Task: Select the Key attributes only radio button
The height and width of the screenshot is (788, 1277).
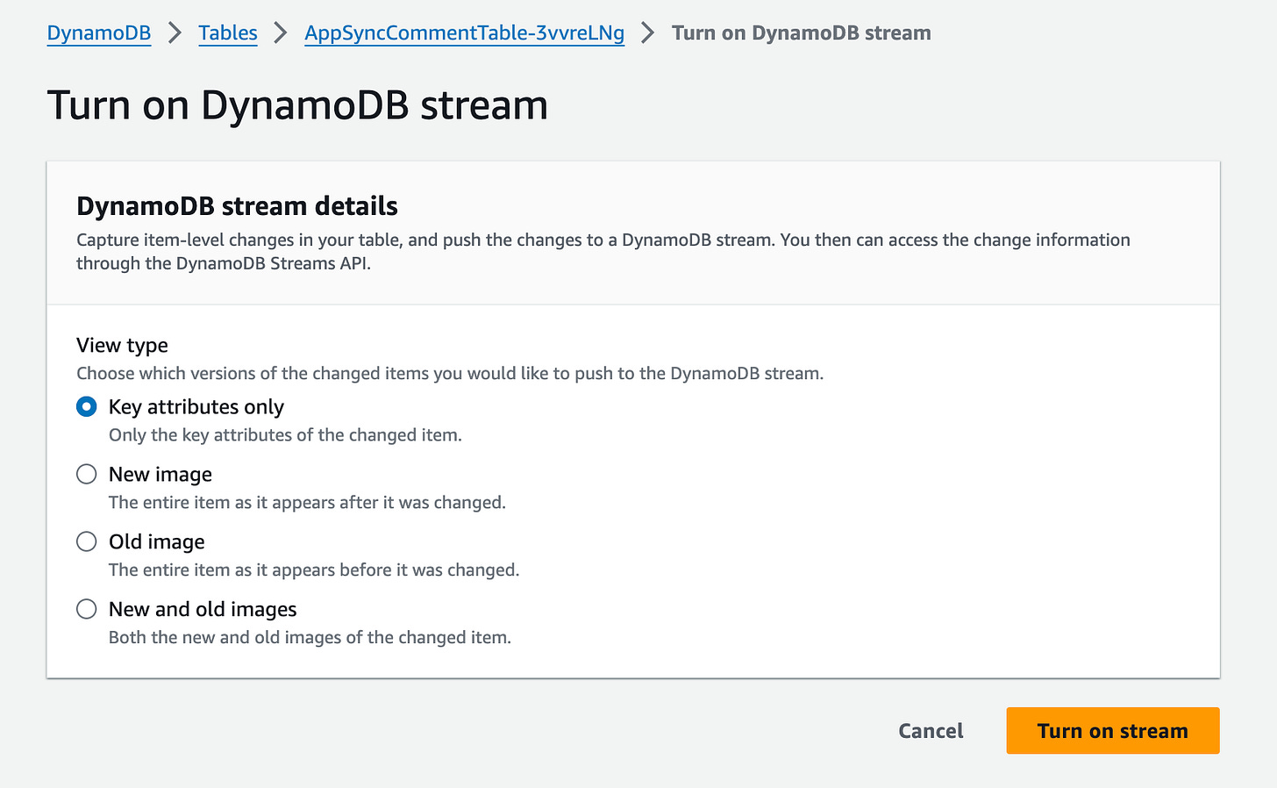Action: pyautogui.click(x=86, y=406)
